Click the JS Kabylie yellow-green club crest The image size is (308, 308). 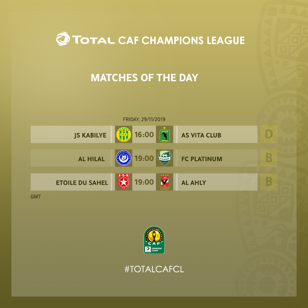123,135
